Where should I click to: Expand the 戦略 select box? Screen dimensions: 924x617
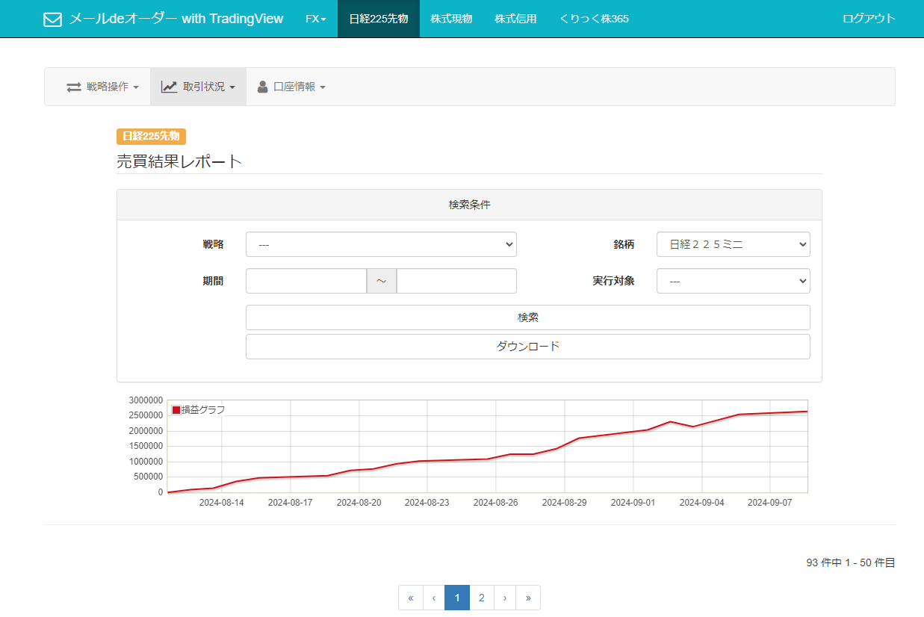click(381, 244)
